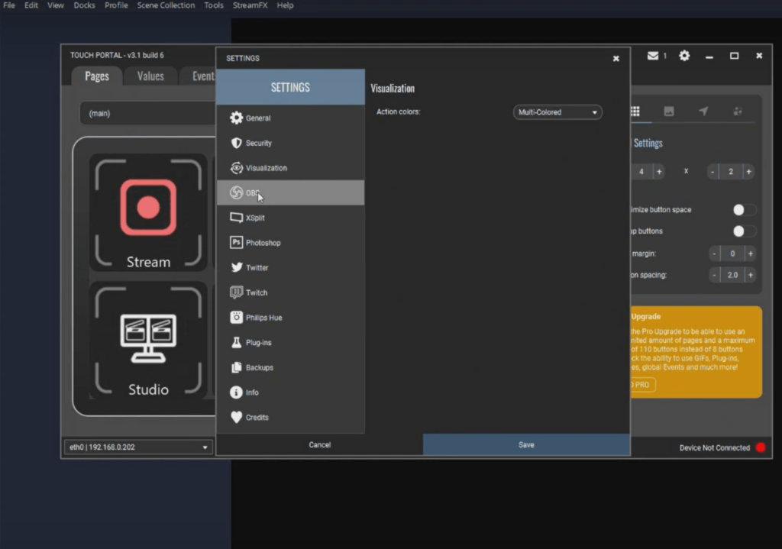The height and width of the screenshot is (549, 782).
Task: Open the OBS Edit menu
Action: click(31, 5)
